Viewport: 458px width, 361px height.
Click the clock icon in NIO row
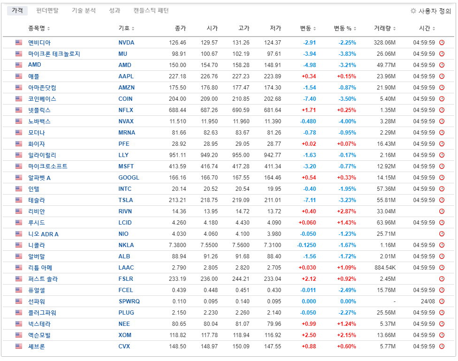click(x=442, y=234)
